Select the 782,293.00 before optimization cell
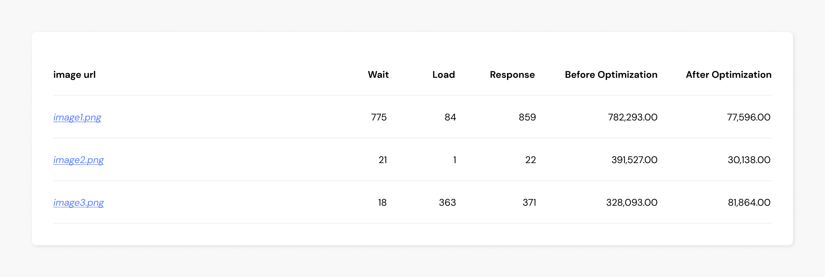This screenshot has height=277, width=825. pyautogui.click(x=632, y=117)
